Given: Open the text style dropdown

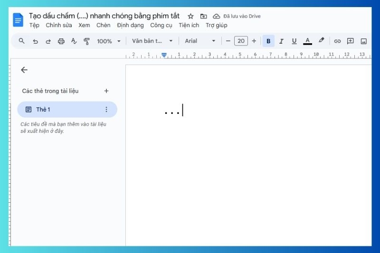Looking at the screenshot, I should pyautogui.click(x=152, y=41).
